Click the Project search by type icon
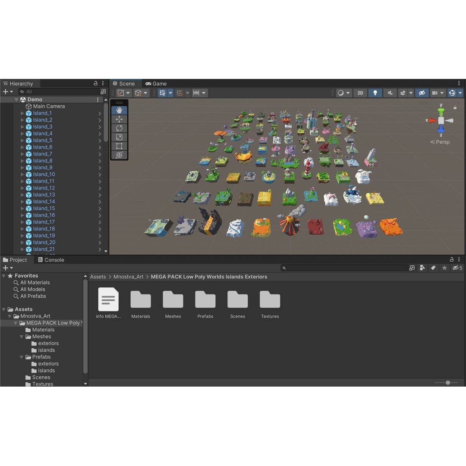 [422, 268]
